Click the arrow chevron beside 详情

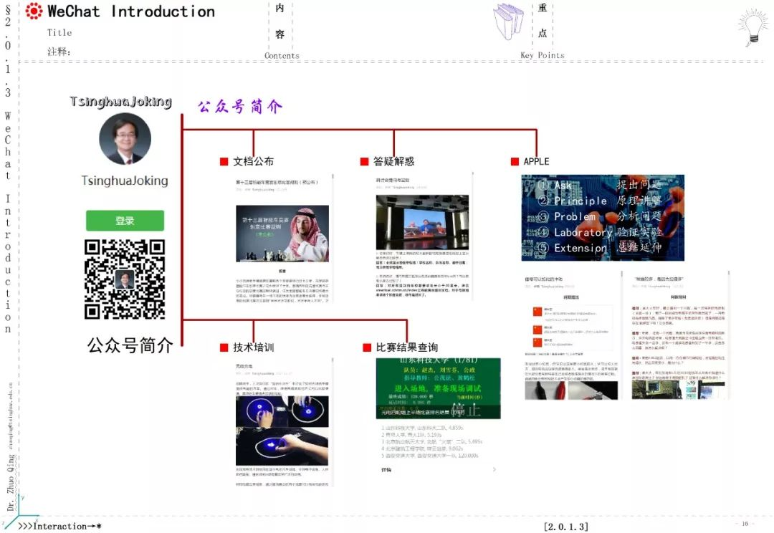[x=494, y=469]
